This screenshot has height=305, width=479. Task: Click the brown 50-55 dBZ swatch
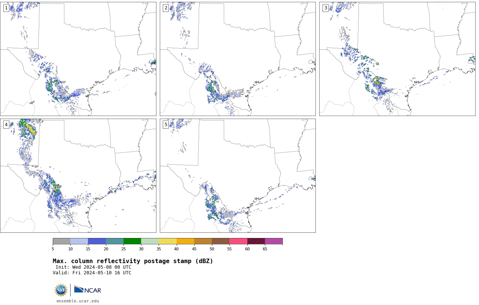coord(221,241)
